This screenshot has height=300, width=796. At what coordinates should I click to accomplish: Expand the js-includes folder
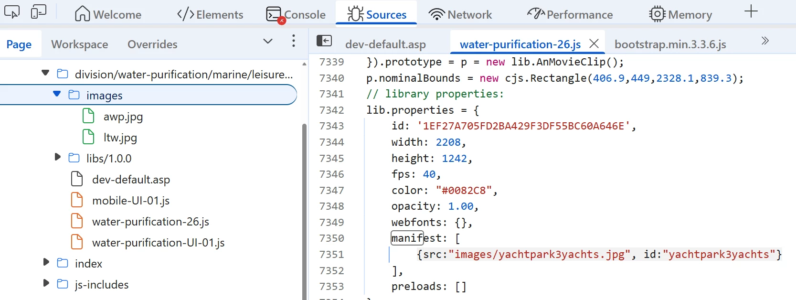pyautogui.click(x=46, y=283)
